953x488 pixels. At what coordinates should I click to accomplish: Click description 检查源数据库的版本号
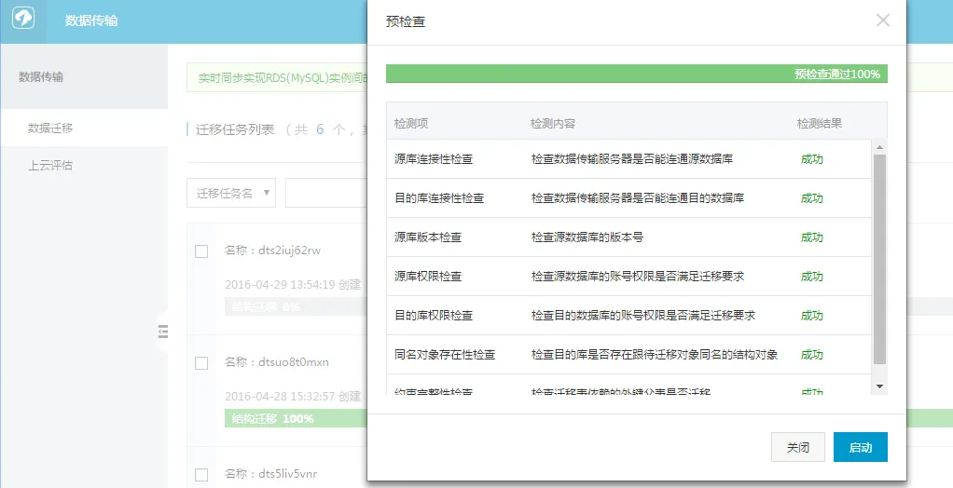(587, 237)
